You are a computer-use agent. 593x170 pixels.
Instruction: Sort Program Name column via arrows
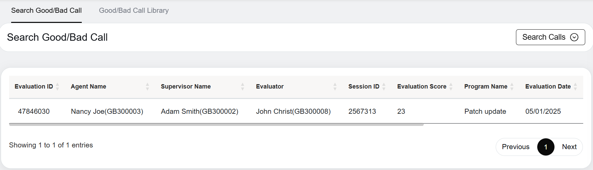512,87
